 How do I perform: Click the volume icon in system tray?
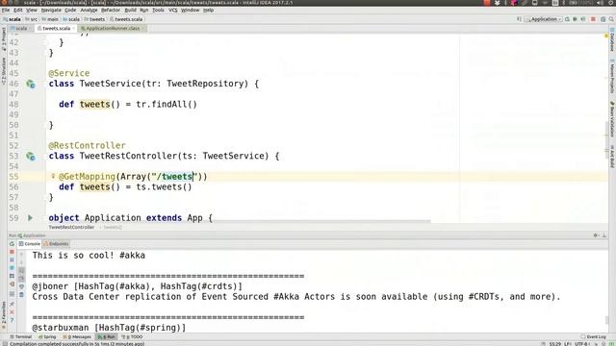pos(601,3)
